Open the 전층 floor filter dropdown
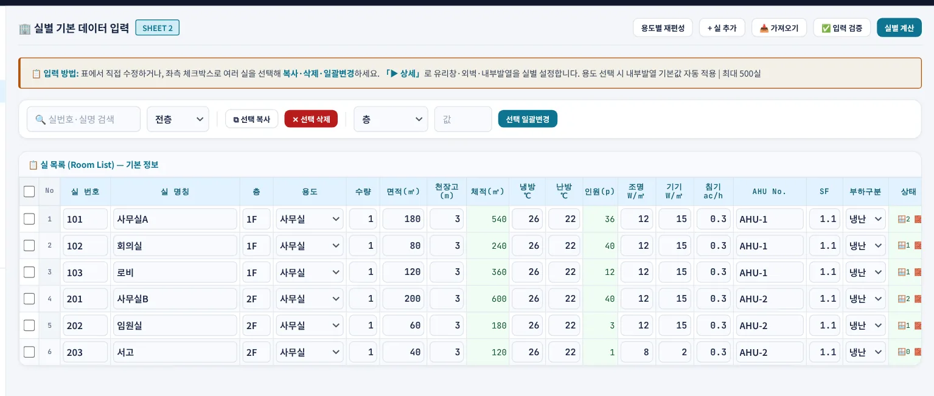 (178, 119)
